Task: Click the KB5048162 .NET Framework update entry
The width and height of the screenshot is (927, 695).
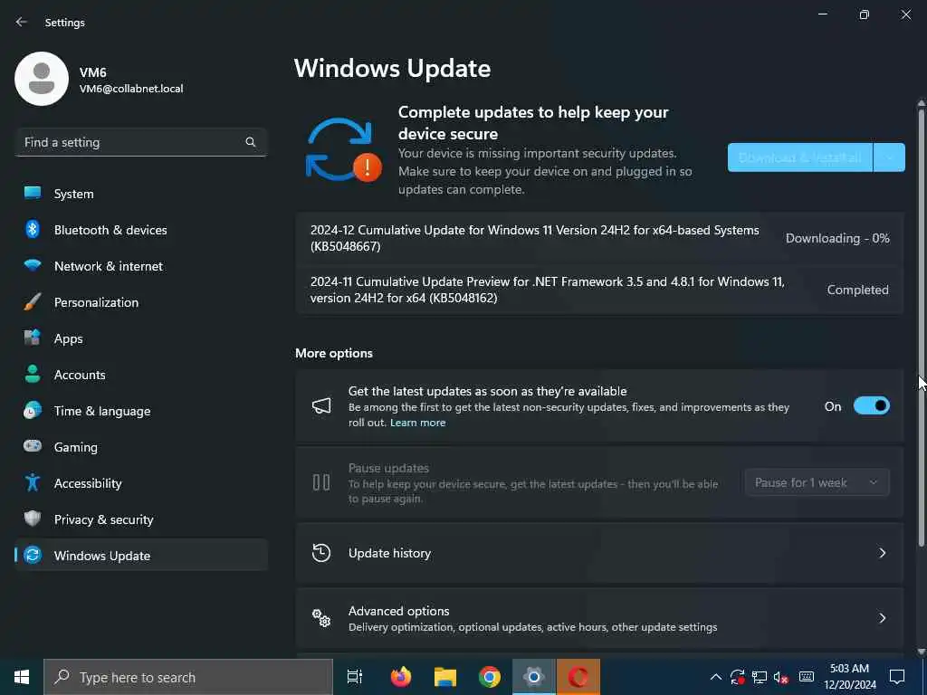Action: point(599,290)
